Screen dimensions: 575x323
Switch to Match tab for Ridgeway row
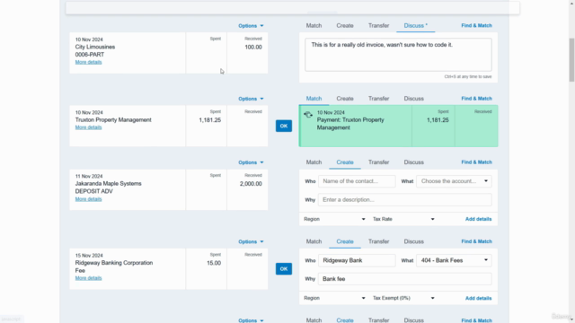[314, 241]
